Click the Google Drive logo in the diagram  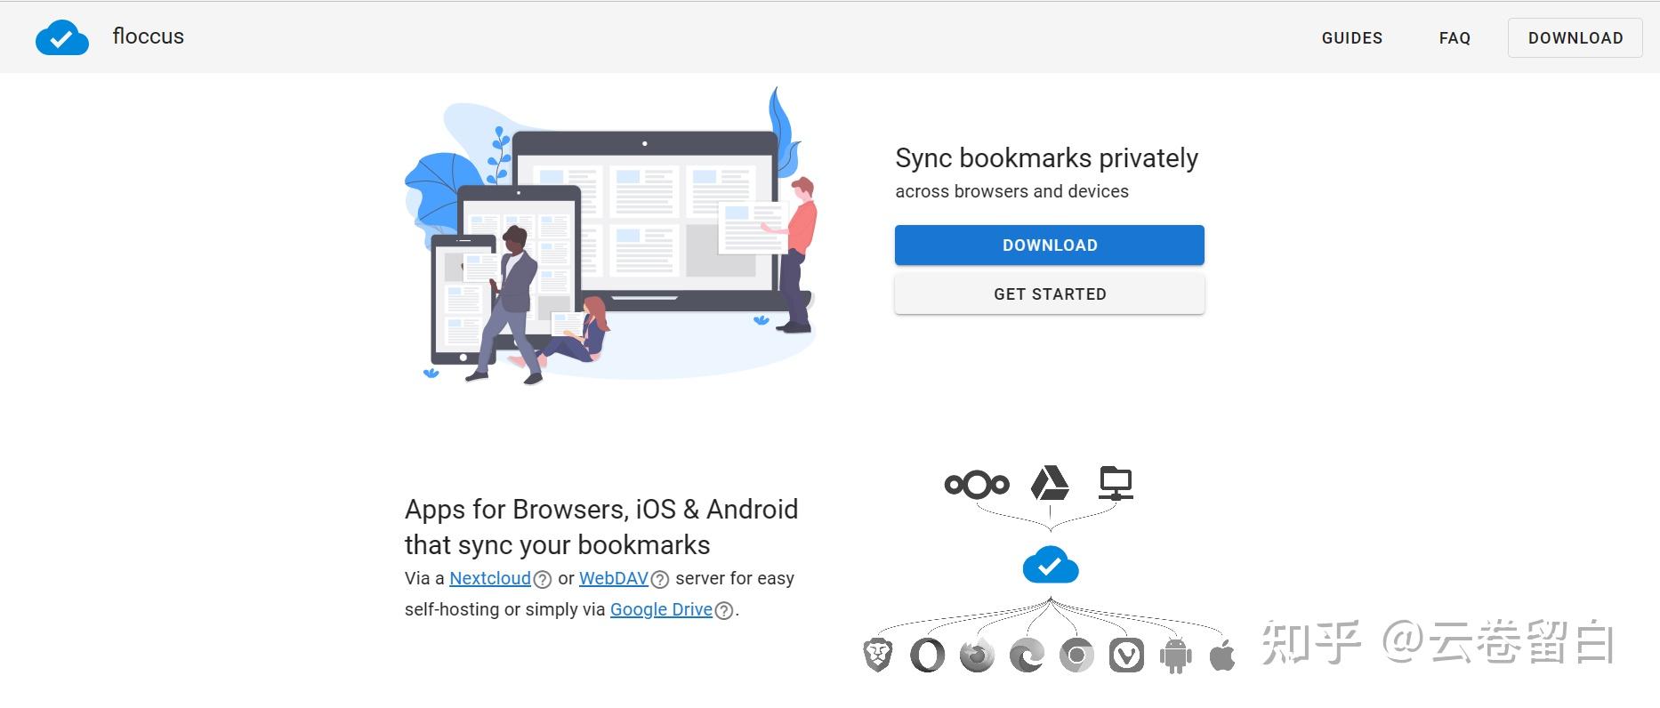pos(1050,483)
